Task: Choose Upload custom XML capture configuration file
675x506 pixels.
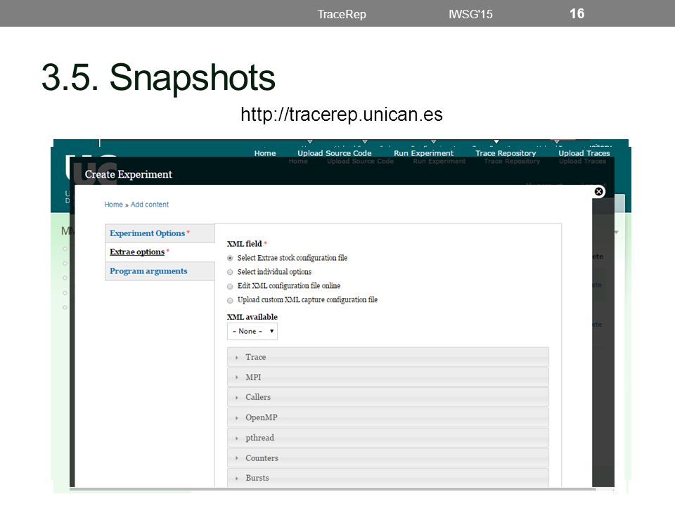Action: point(230,300)
